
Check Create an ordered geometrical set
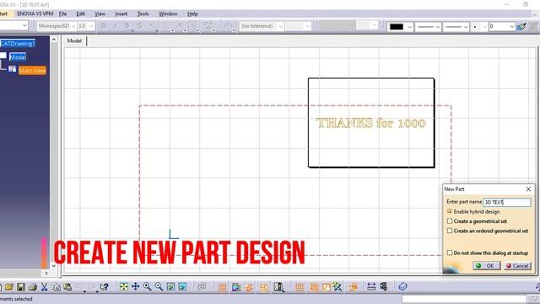(450, 231)
